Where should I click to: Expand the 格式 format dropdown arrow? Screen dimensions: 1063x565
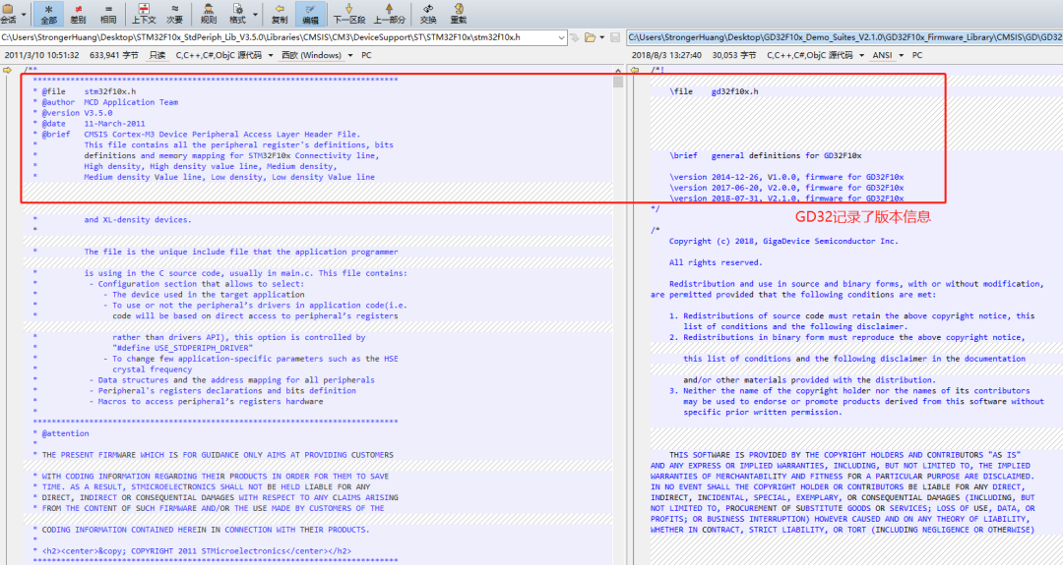tap(256, 14)
